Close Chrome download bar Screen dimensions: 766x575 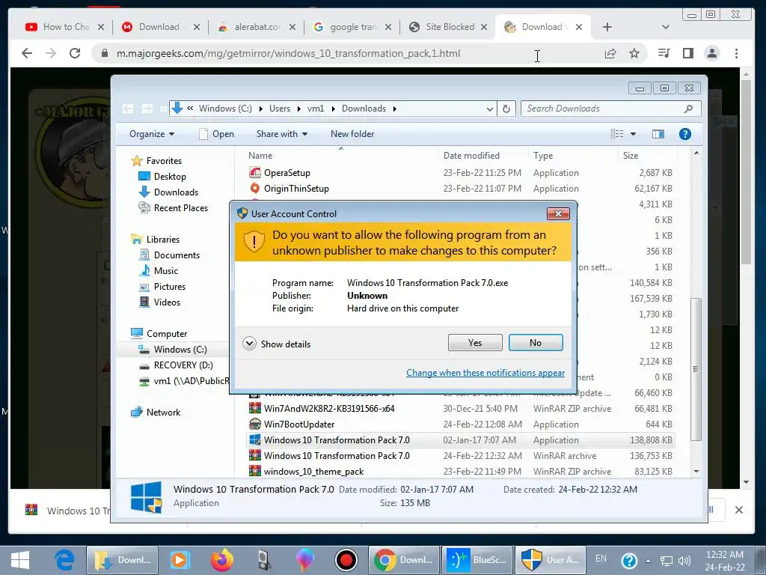click(739, 509)
